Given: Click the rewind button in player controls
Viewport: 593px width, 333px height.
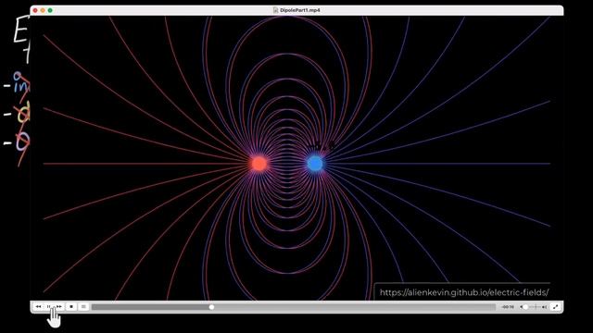Looking at the screenshot, I should pos(38,307).
